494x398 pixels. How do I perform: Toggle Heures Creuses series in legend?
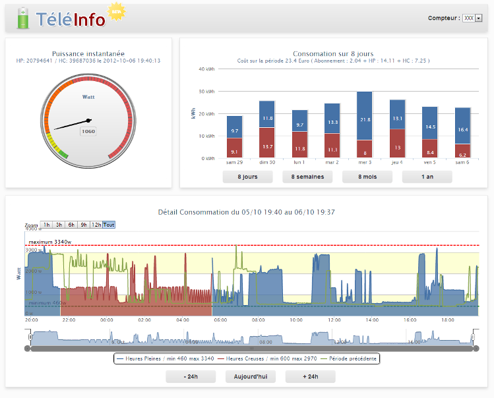click(260, 358)
